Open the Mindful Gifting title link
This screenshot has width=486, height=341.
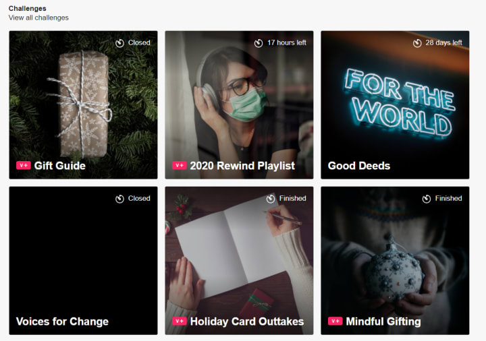pyautogui.click(x=383, y=321)
